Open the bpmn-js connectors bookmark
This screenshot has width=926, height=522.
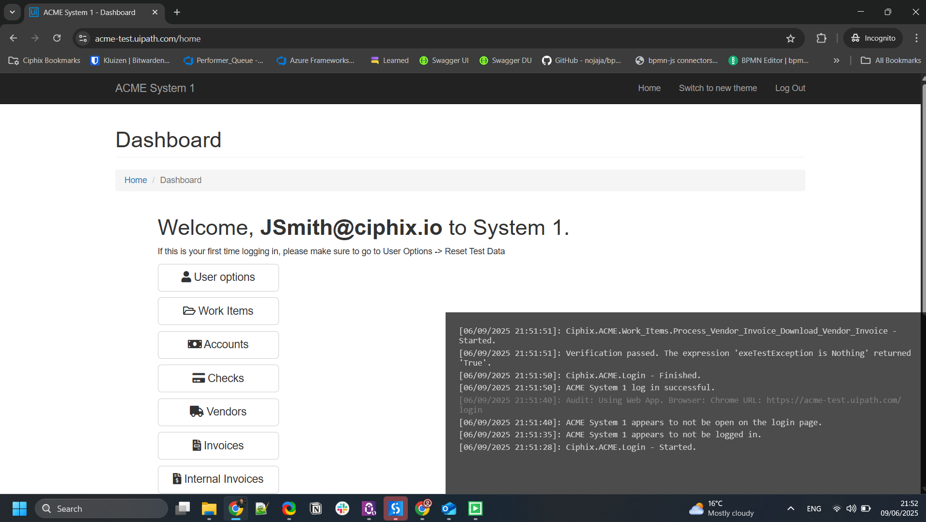click(677, 61)
